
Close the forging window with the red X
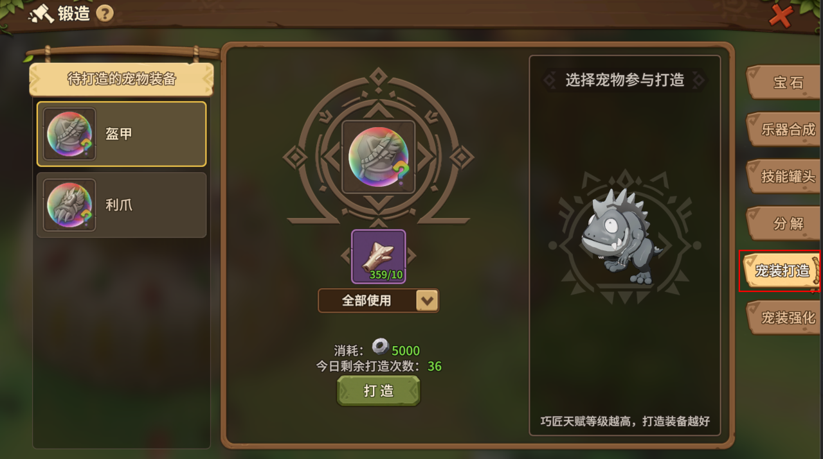780,15
